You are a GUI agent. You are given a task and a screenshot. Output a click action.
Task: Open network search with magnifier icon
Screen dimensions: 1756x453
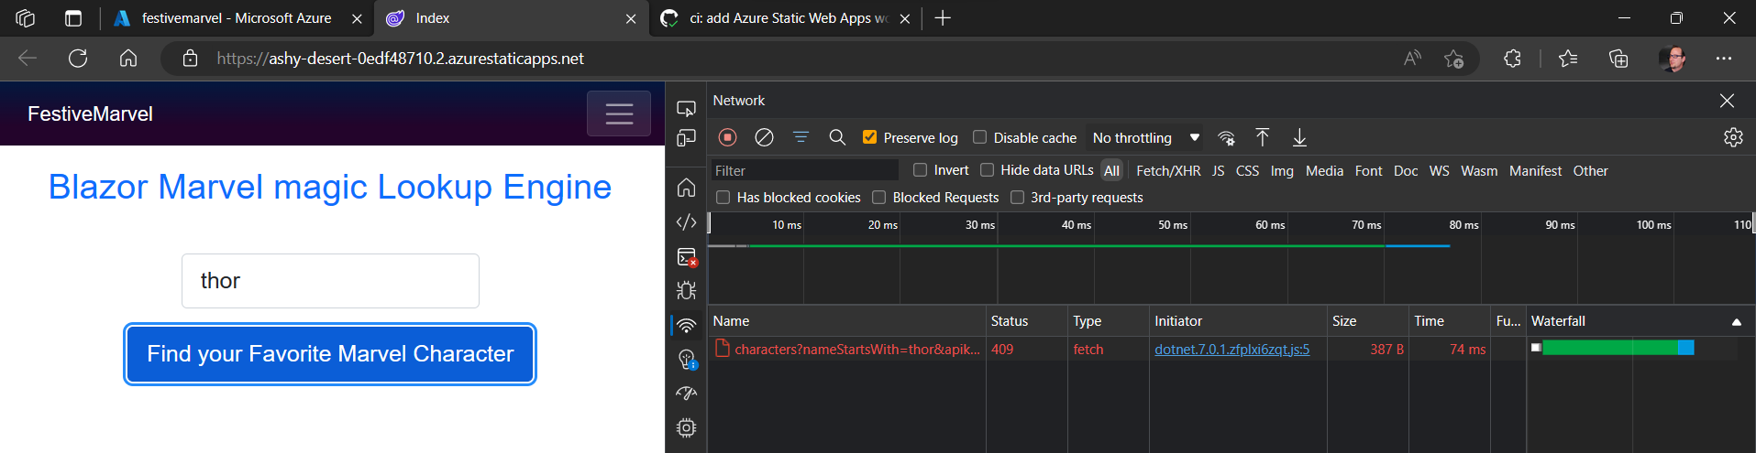[836, 137]
